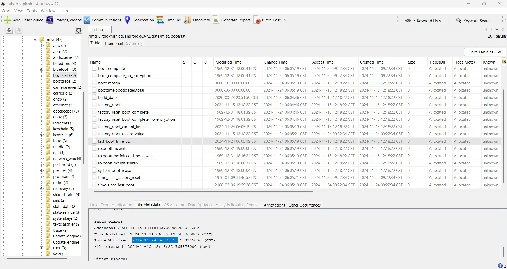The height and width of the screenshot is (269, 507).
Task: Expand the bluetooth folder node
Action: click(42, 69)
